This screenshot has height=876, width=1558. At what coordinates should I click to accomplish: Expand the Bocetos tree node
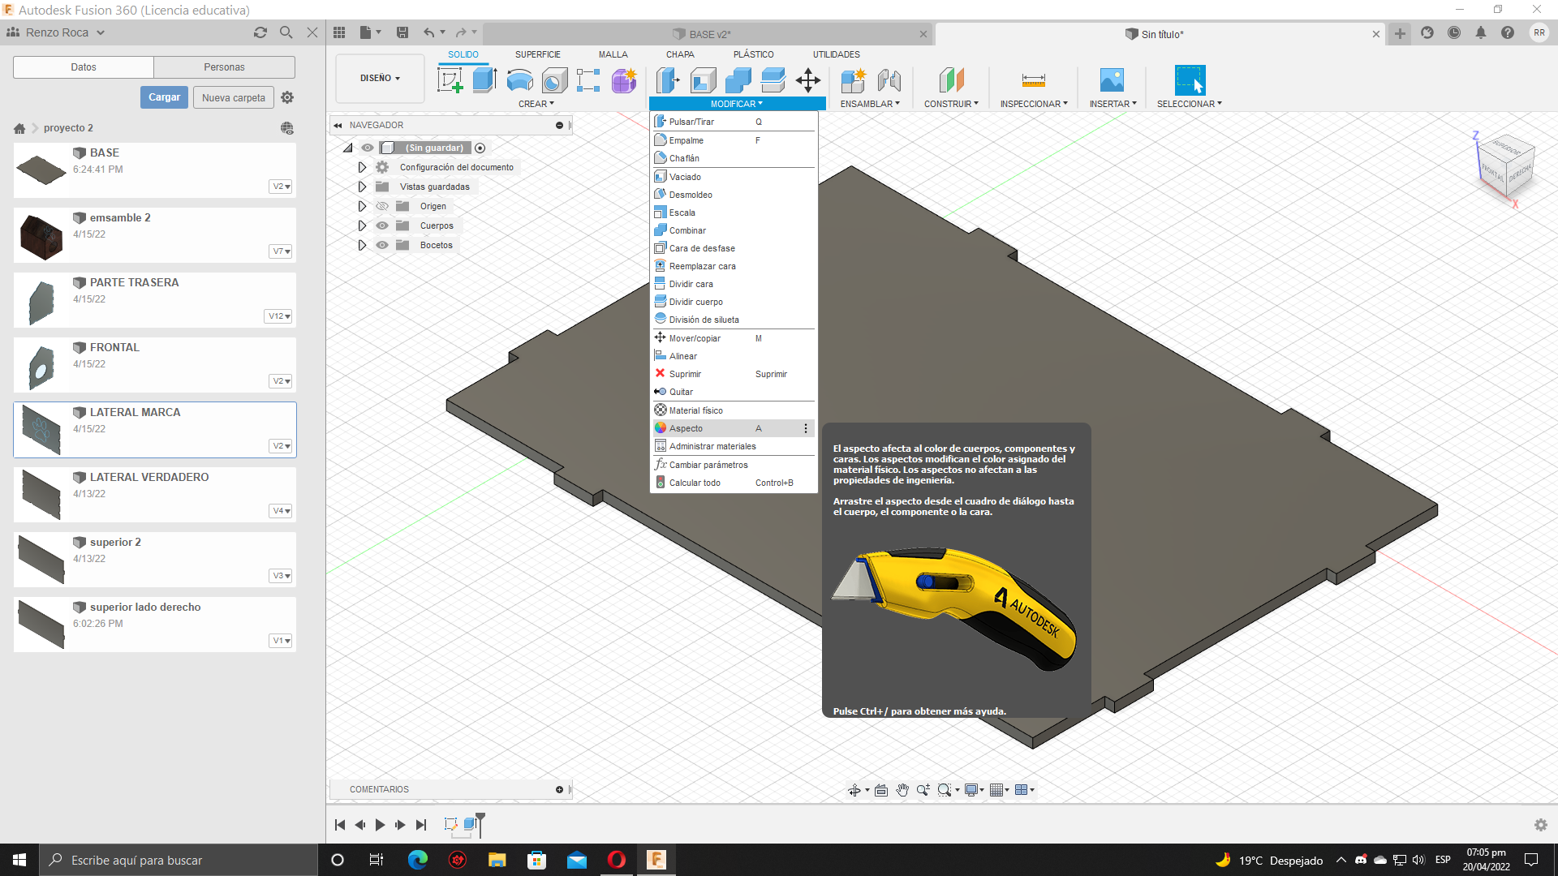coord(362,245)
